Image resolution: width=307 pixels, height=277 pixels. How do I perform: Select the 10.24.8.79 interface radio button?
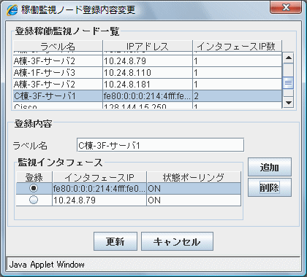(34, 200)
